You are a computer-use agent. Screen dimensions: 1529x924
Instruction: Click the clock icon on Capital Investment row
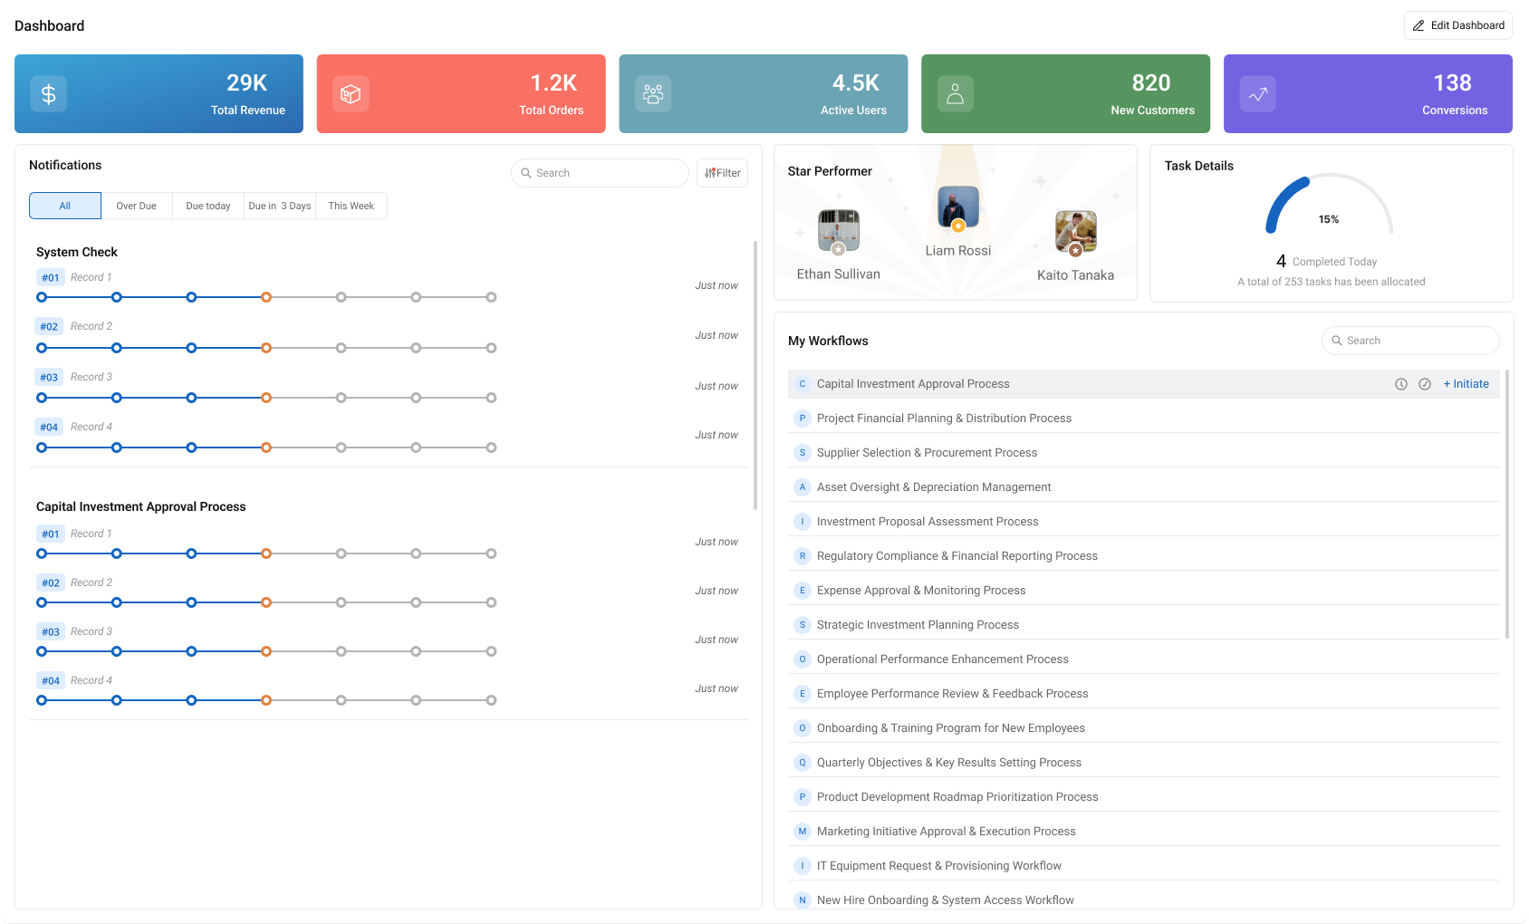(1401, 384)
